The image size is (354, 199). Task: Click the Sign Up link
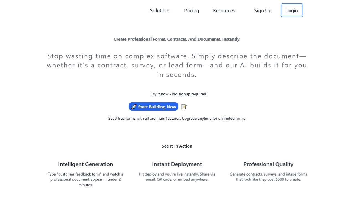pyautogui.click(x=263, y=11)
